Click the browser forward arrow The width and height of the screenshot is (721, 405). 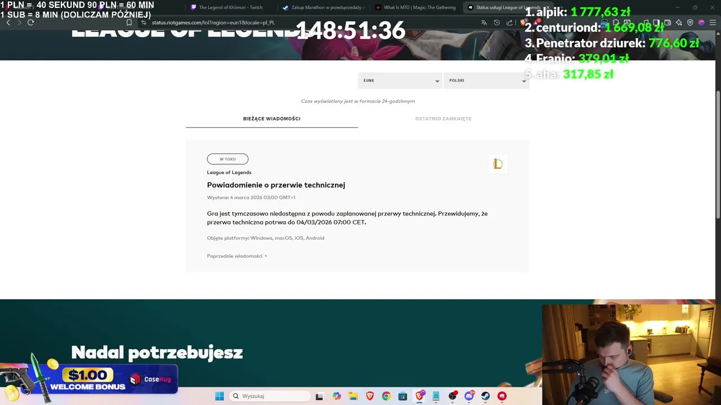tap(19, 22)
